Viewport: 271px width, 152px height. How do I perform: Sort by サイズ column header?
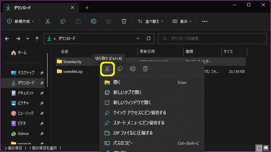pos(228,52)
